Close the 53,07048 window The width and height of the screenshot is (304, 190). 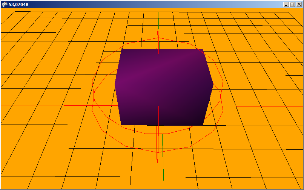tap(299, 5)
